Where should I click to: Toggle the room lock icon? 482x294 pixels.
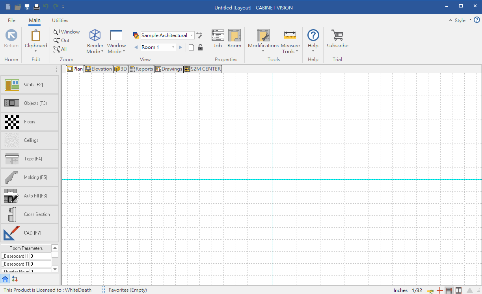(x=200, y=47)
